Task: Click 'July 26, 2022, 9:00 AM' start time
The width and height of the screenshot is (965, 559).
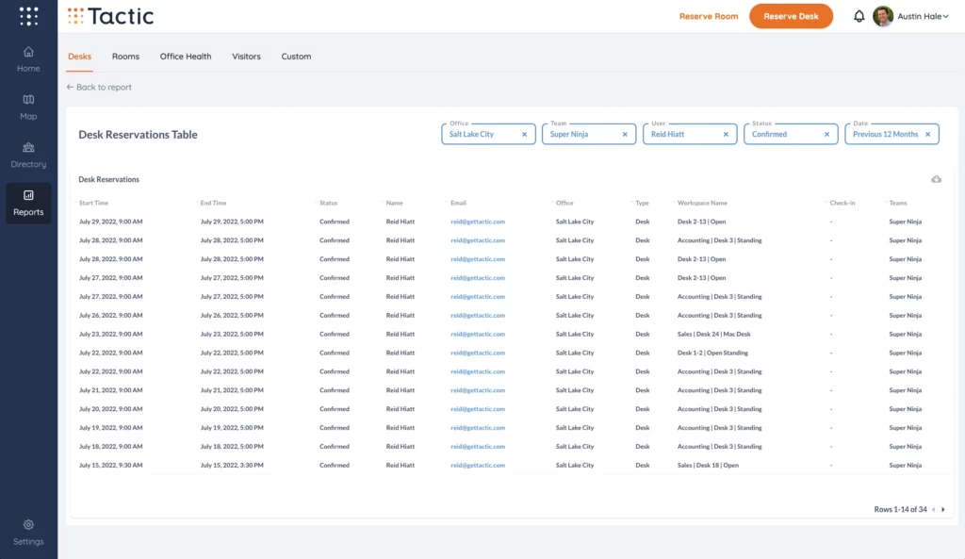Action: point(111,315)
